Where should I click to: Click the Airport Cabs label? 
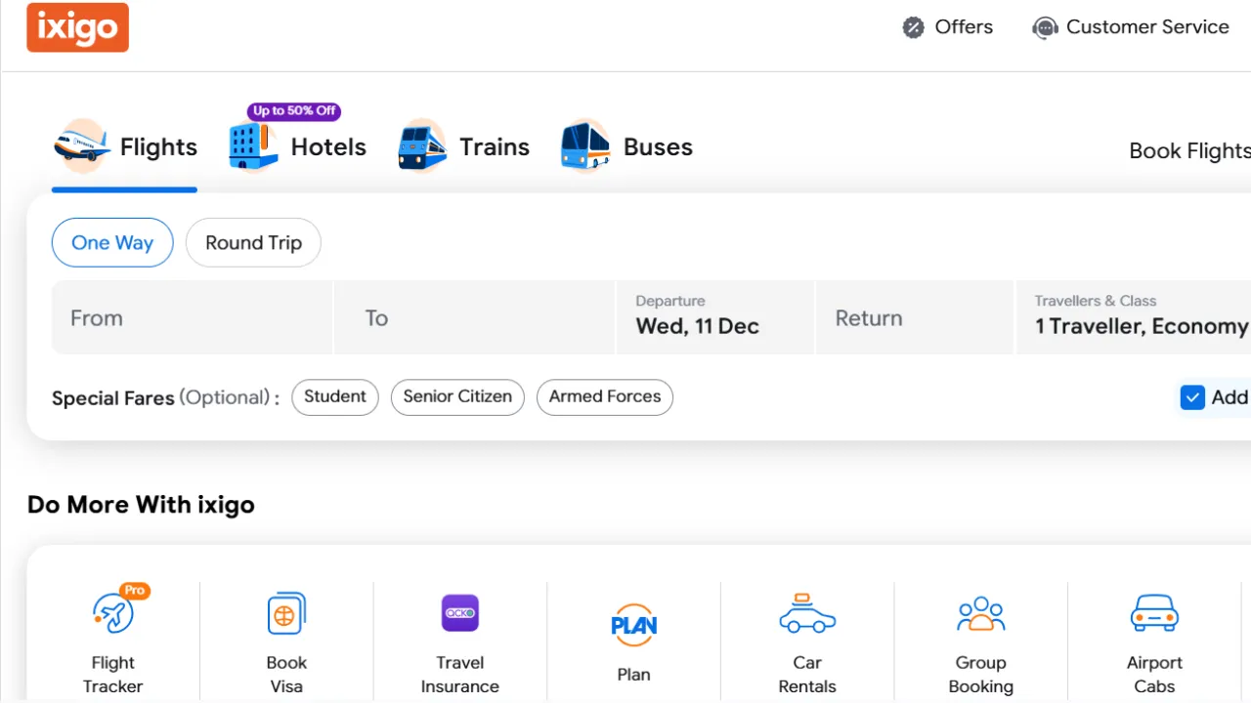click(1154, 675)
